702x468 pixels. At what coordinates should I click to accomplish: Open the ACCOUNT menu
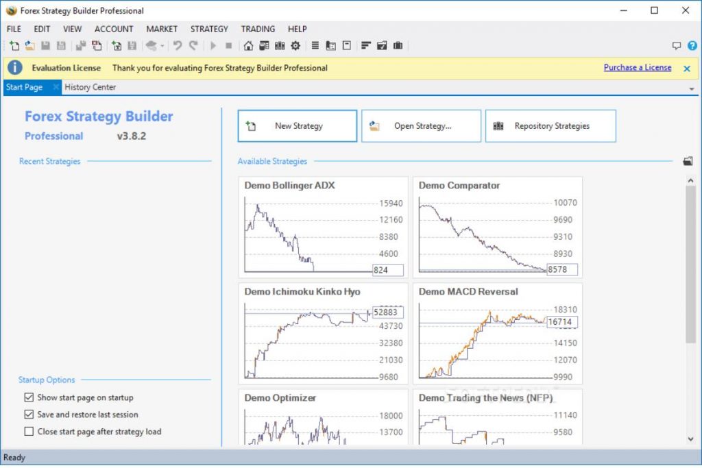coord(114,29)
